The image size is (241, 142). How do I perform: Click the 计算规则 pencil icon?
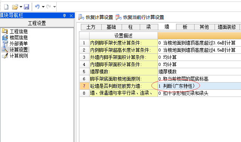pos(5,56)
